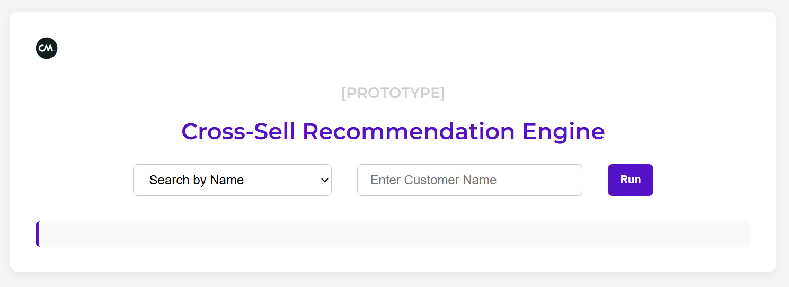Viewport: 789px width, 287px height.
Task: Click the CM logo icon
Action: coord(47,48)
